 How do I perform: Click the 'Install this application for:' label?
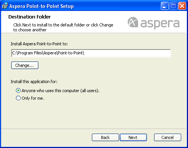(34, 82)
